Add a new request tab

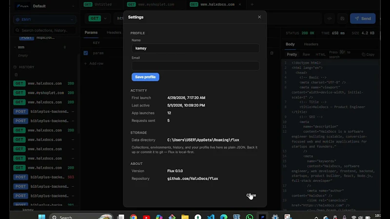pos(252,4)
